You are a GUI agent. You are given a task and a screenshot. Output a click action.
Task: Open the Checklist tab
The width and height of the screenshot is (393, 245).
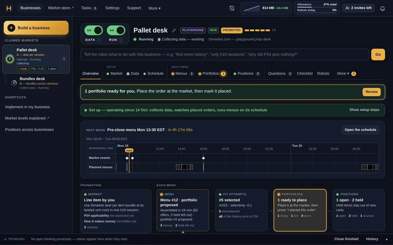(305, 73)
